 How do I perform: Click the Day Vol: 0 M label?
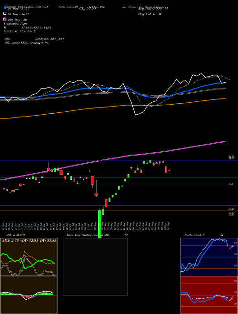click(149, 14)
